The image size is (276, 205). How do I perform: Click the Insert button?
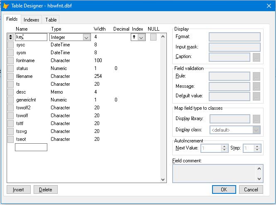coord(19,190)
